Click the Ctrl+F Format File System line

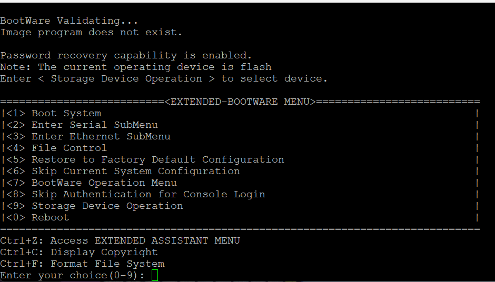point(82,264)
